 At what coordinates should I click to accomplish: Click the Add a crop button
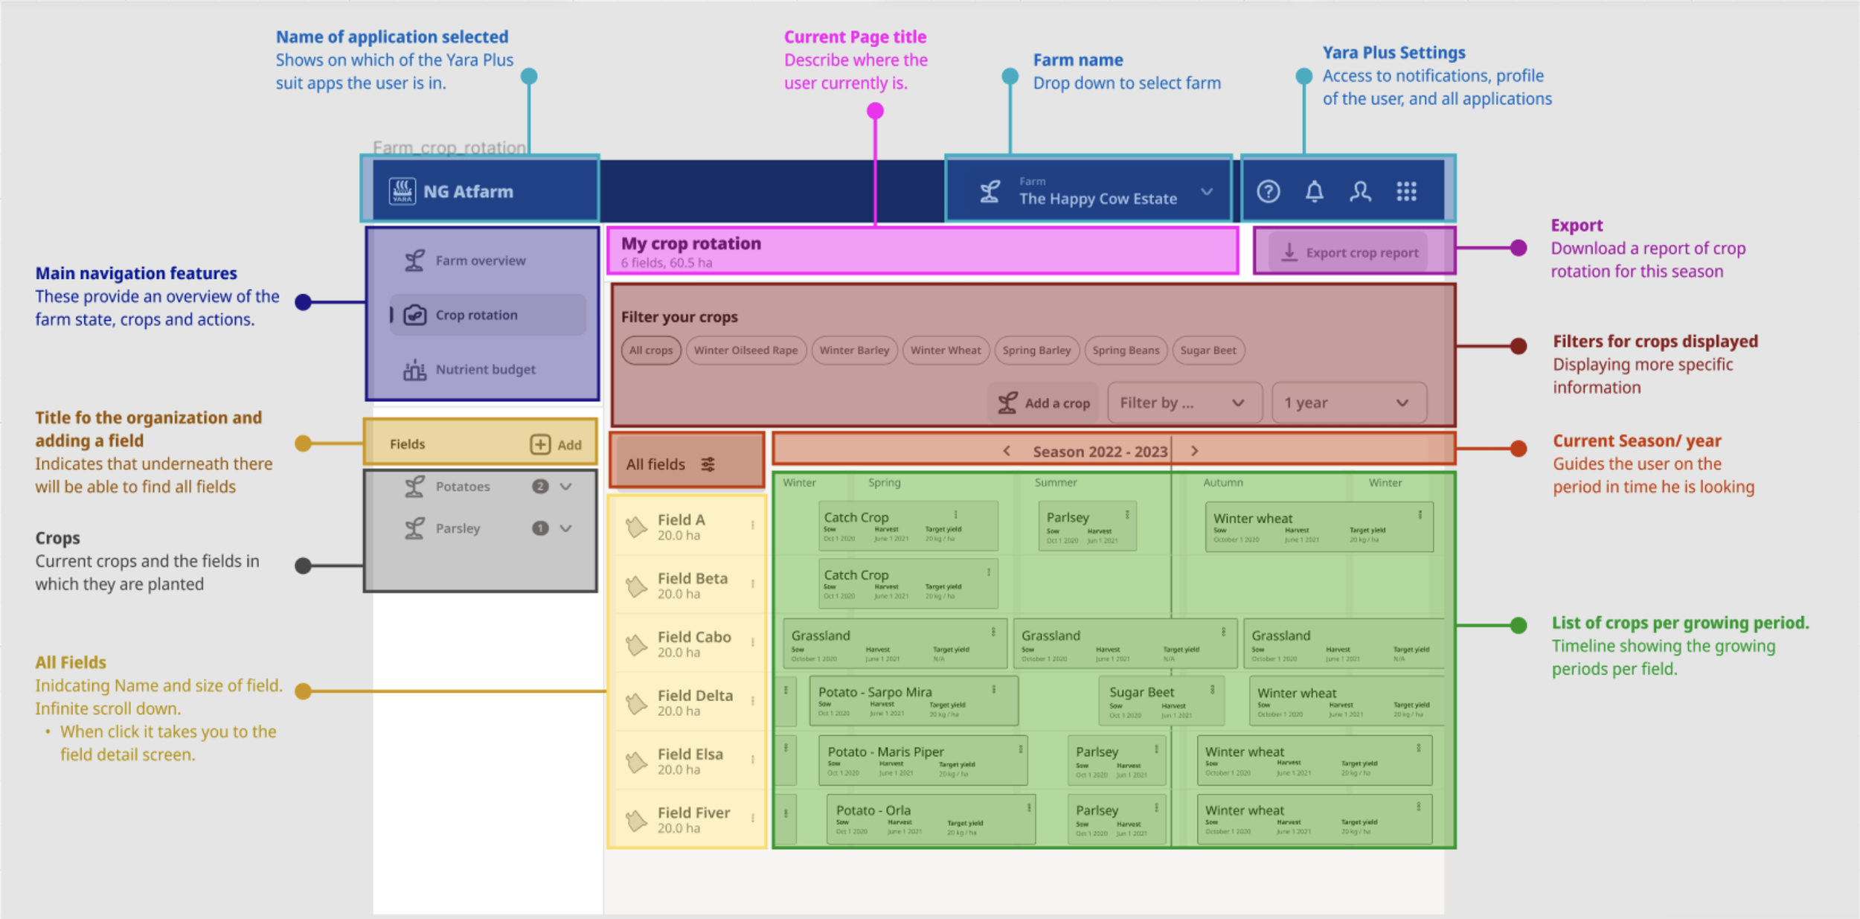coord(1043,403)
